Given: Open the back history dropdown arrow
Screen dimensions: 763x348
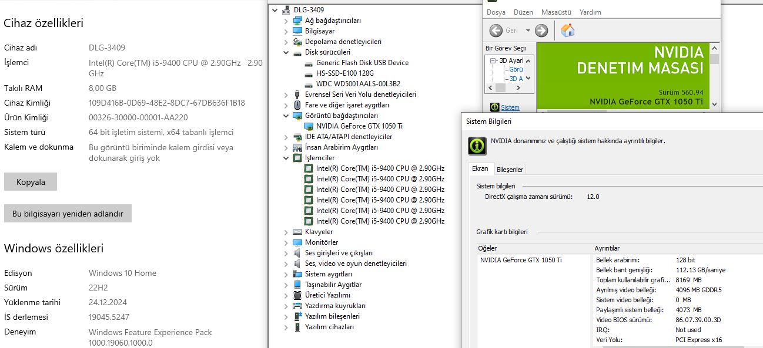Looking at the screenshot, I should [x=528, y=31].
